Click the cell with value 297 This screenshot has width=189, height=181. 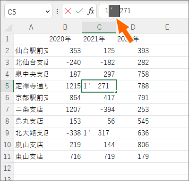(x=99, y=74)
